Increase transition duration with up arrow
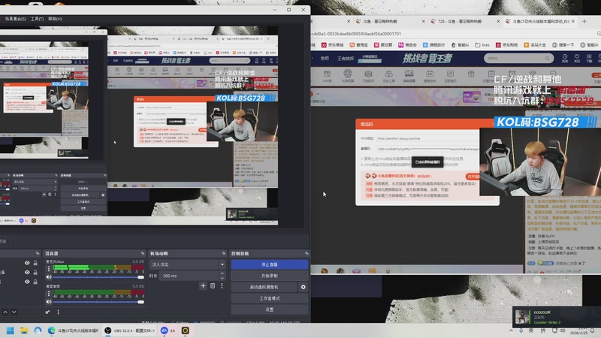 (222, 273)
